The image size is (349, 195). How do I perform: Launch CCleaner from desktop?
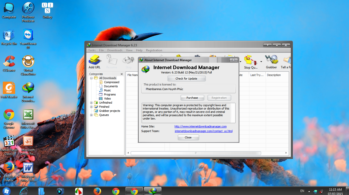pos(9,64)
